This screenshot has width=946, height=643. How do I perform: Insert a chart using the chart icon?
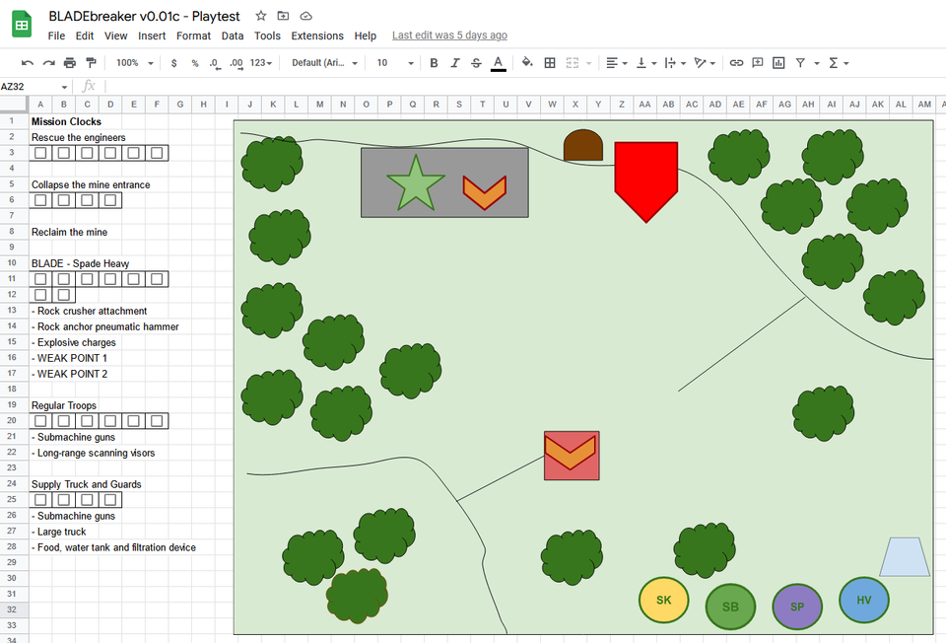point(778,62)
